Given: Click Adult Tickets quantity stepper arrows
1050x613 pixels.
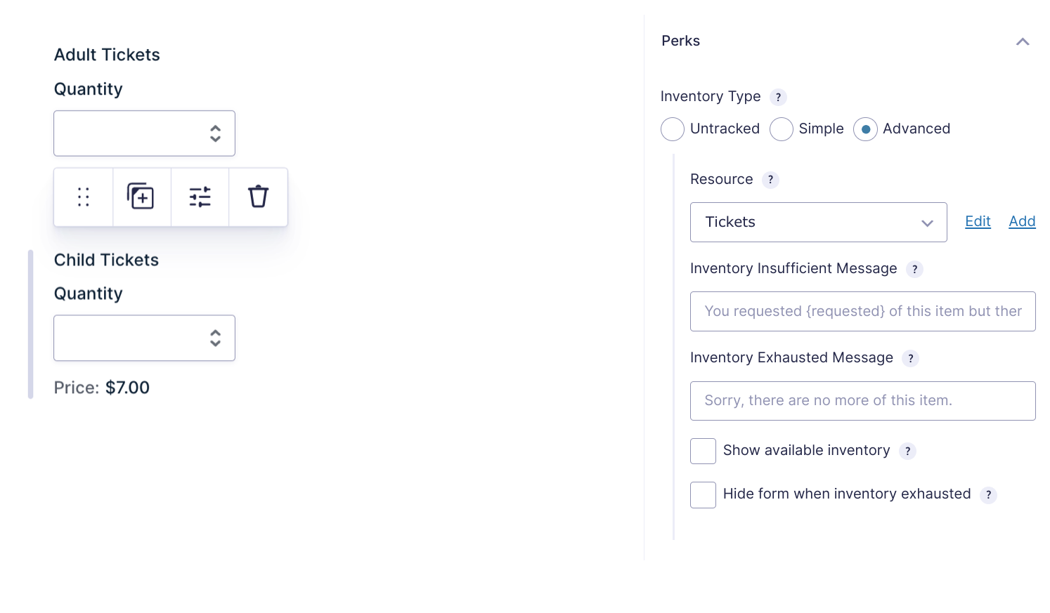Looking at the screenshot, I should click(x=215, y=133).
